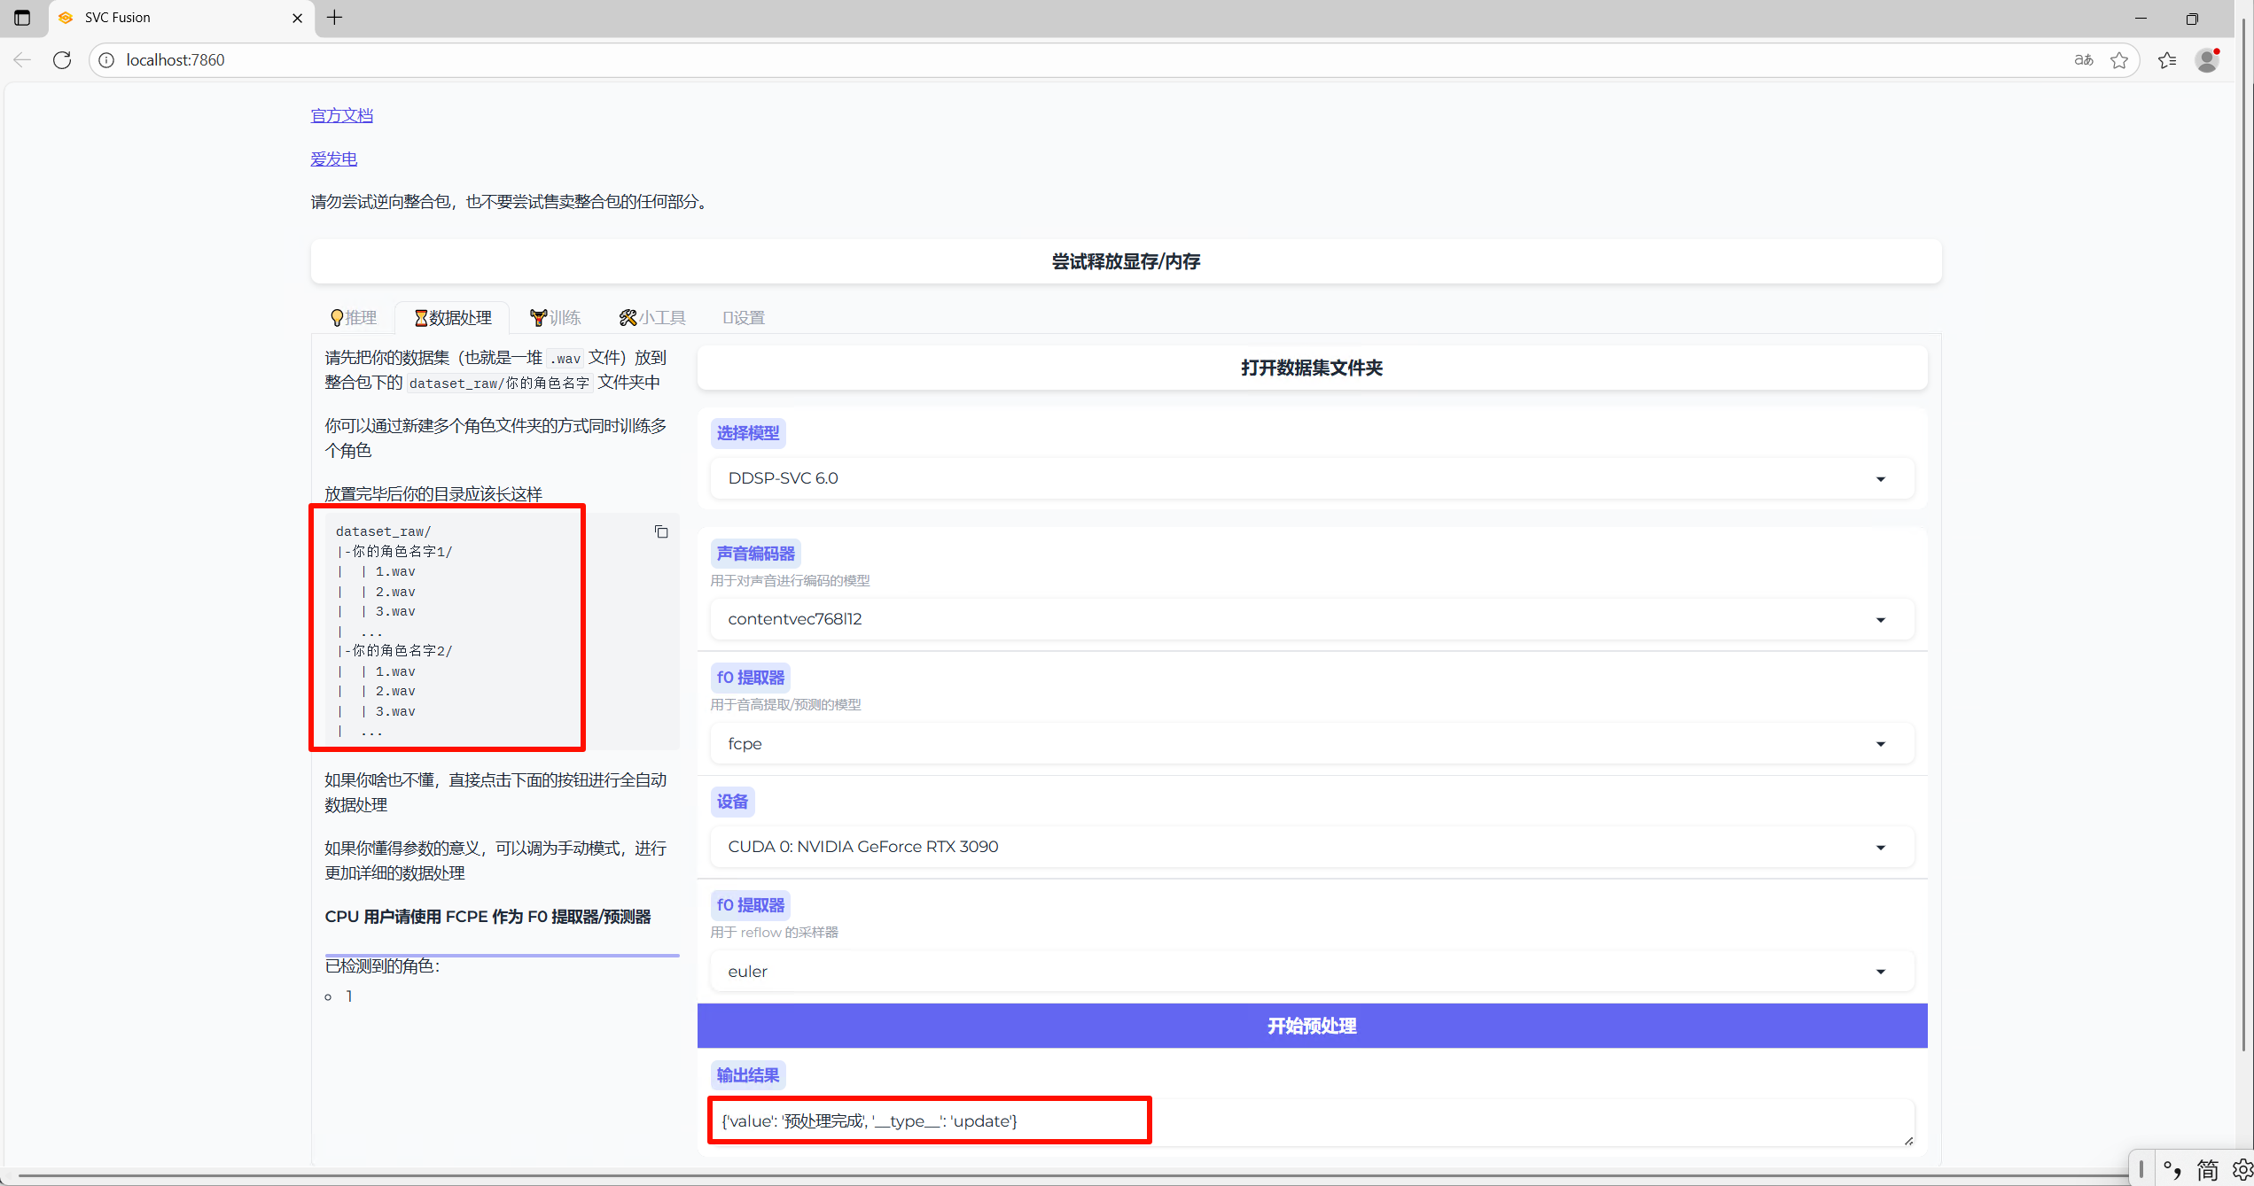Switch to the 训练 tab
This screenshot has width=2254, height=1186.
click(556, 317)
